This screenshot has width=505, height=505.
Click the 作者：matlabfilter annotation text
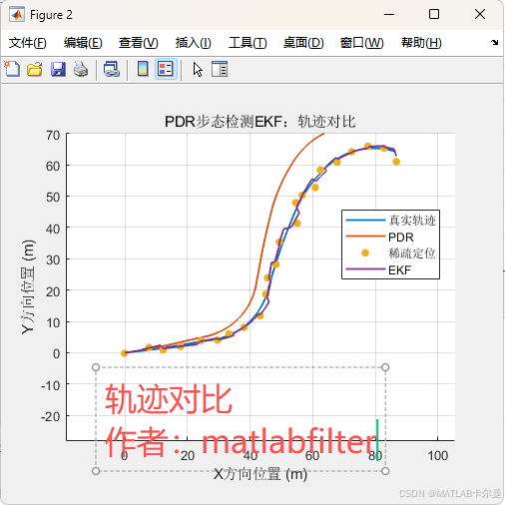click(242, 441)
